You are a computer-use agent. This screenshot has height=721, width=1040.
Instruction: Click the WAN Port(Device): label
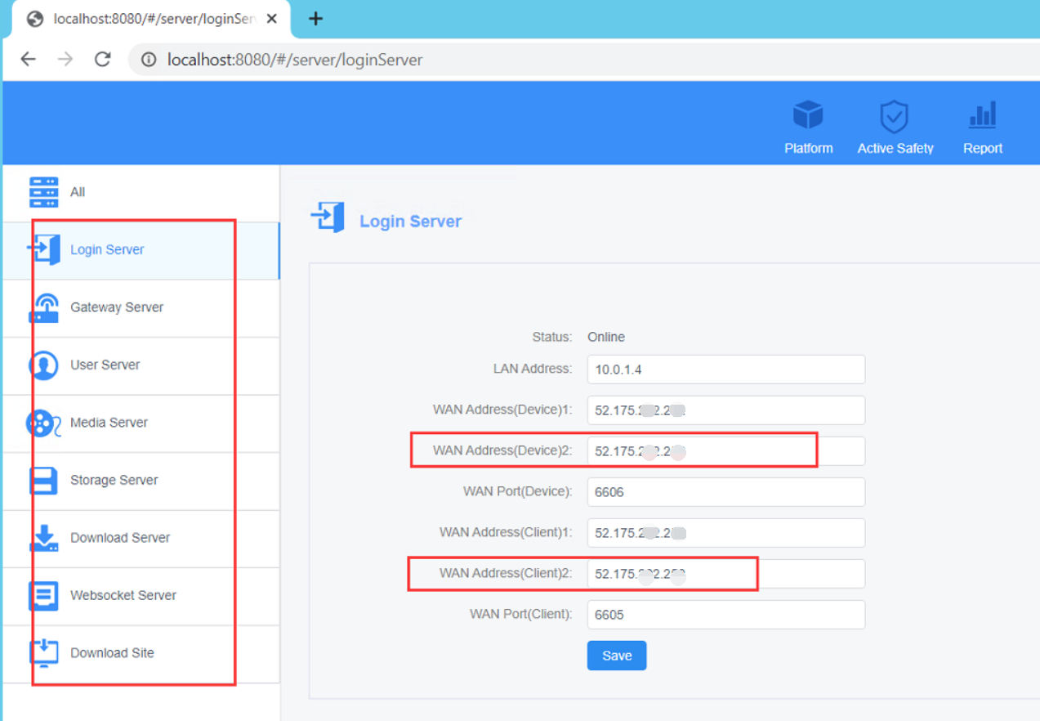[x=518, y=491]
